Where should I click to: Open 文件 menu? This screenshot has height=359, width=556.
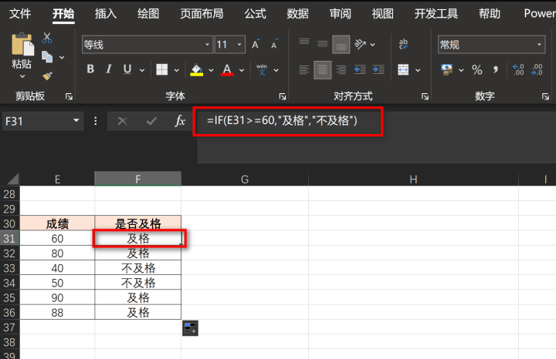(x=20, y=14)
